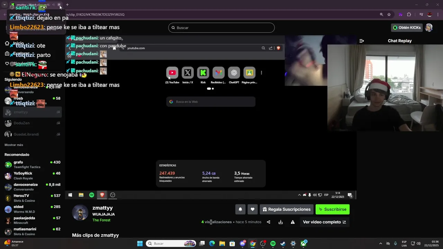
Task: Open rrosb channel in sidebar
Action: coord(33,101)
